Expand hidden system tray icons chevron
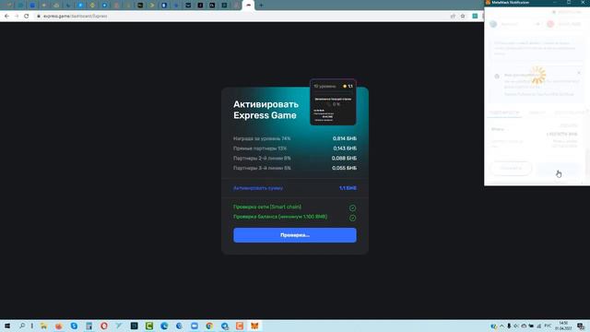Image resolution: width=590 pixels, height=332 pixels. 501,326
